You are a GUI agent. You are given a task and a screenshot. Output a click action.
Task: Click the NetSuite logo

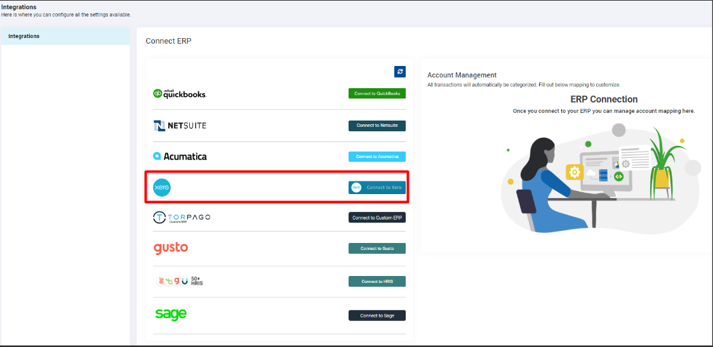pyautogui.click(x=180, y=126)
